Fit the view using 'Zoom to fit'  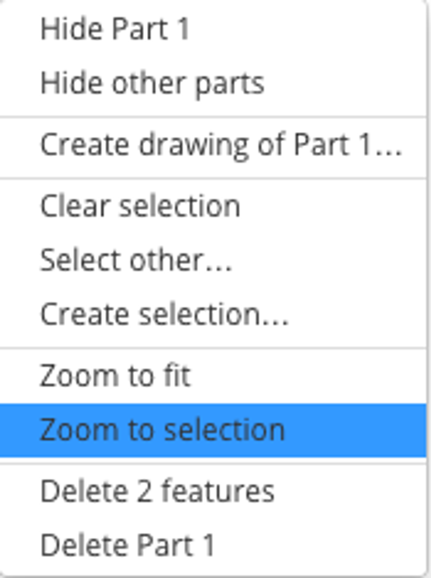pos(115,376)
